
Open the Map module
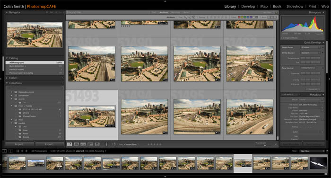coord(264,6)
